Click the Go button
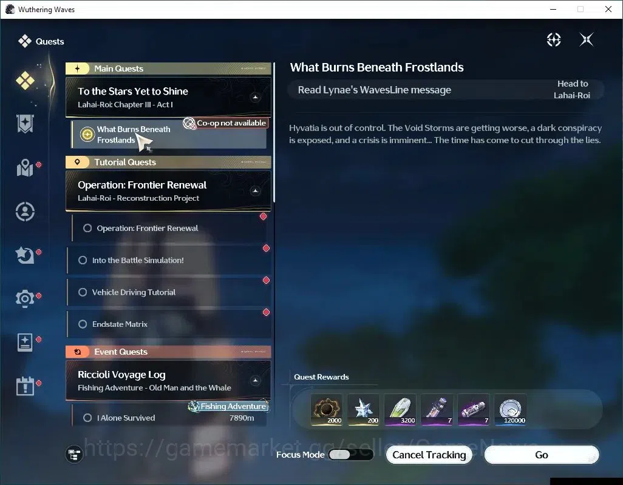 click(x=542, y=455)
